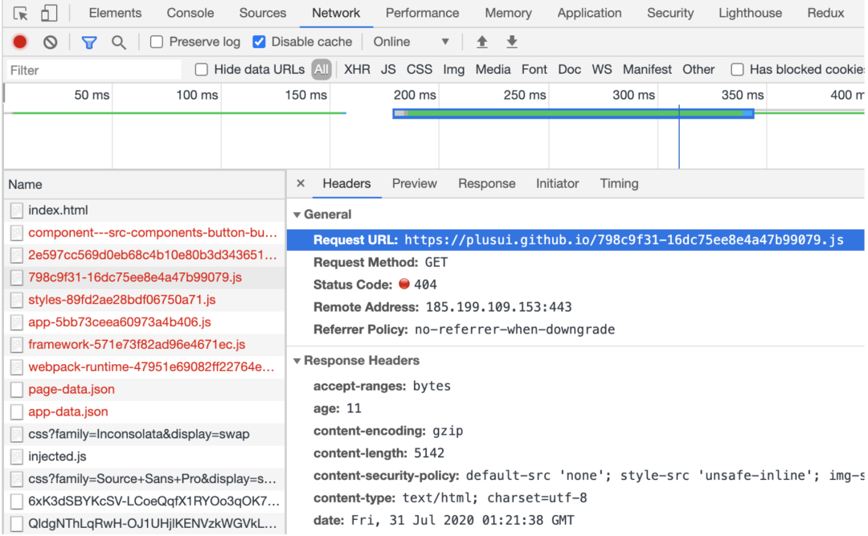Viewport: 868px width, 536px height.
Task: Open the Security panel tab
Action: pos(670,13)
